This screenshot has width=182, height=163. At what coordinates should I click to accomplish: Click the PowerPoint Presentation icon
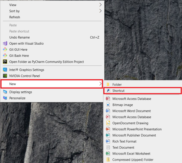[x=108, y=129]
